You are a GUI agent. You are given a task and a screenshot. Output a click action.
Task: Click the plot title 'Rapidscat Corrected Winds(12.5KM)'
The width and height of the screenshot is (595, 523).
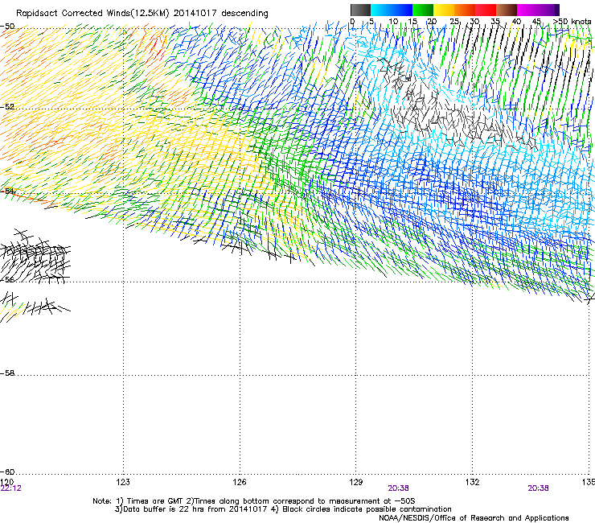(92, 14)
